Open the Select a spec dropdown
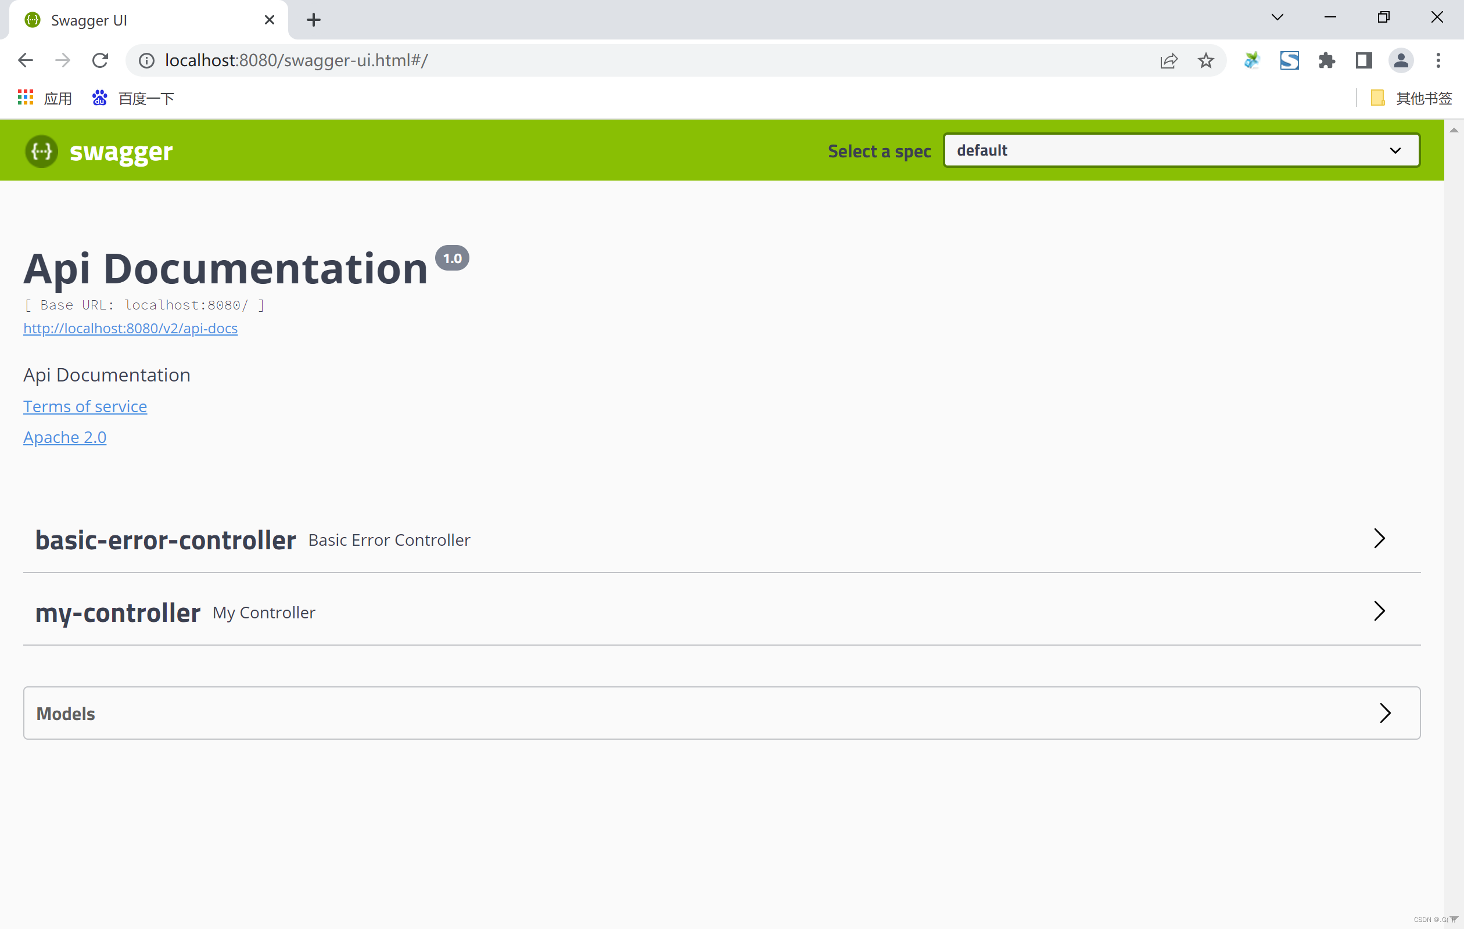This screenshot has height=929, width=1464. 1181,150
